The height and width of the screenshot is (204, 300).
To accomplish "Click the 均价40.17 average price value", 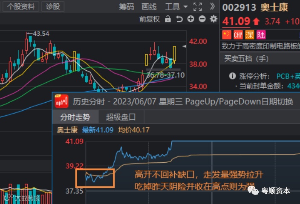I will (x=134, y=130).
